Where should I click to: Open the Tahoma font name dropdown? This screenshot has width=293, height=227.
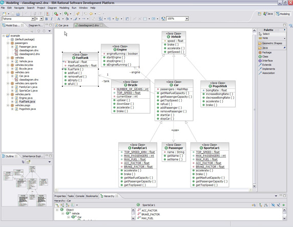[x=33, y=19]
